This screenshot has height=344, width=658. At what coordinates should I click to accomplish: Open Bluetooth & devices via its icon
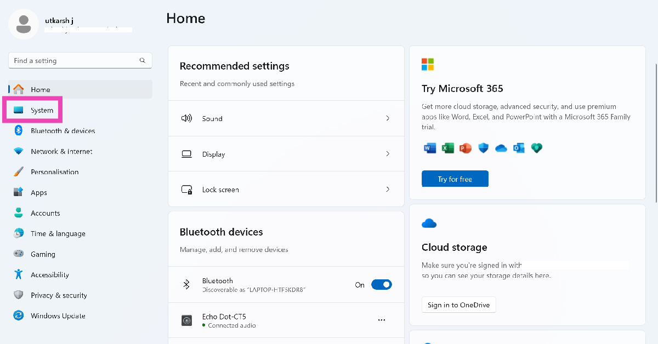(19, 131)
